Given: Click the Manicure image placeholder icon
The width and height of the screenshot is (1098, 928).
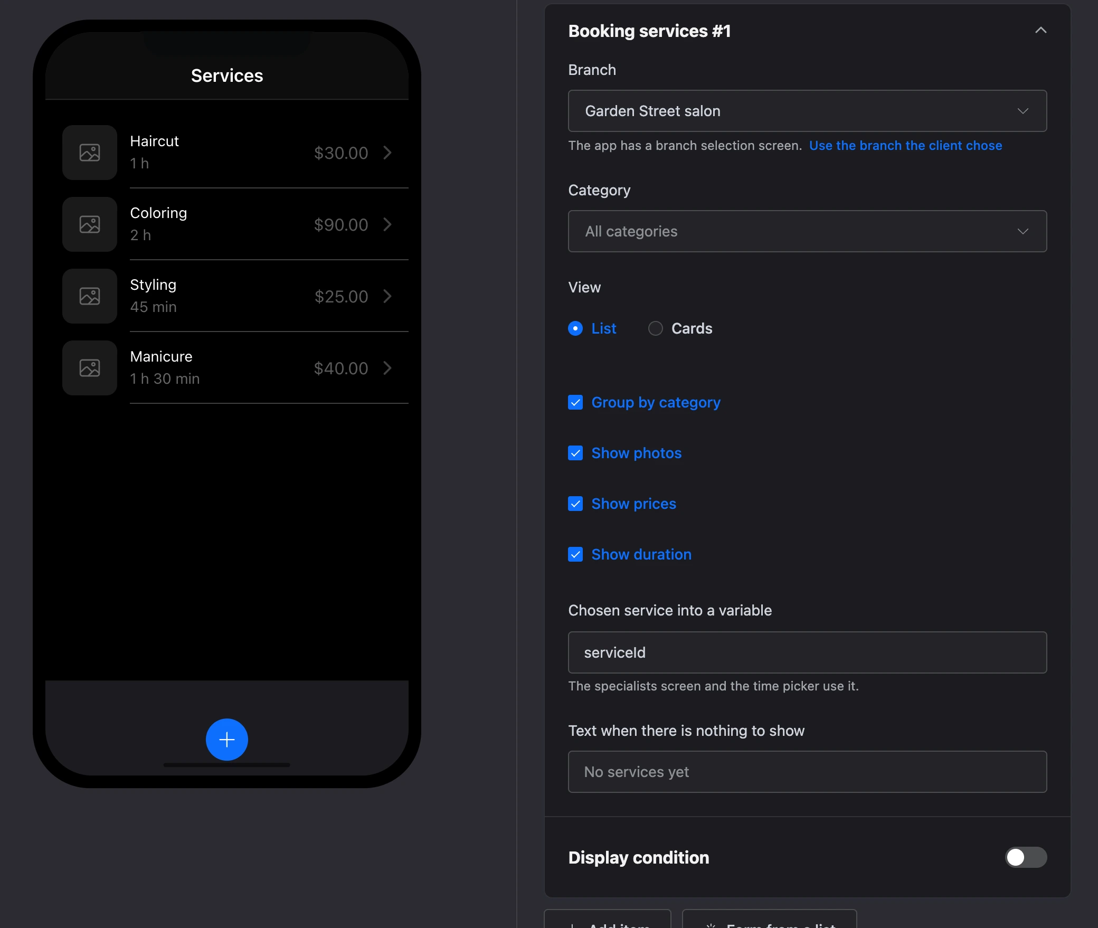Looking at the screenshot, I should (x=90, y=368).
